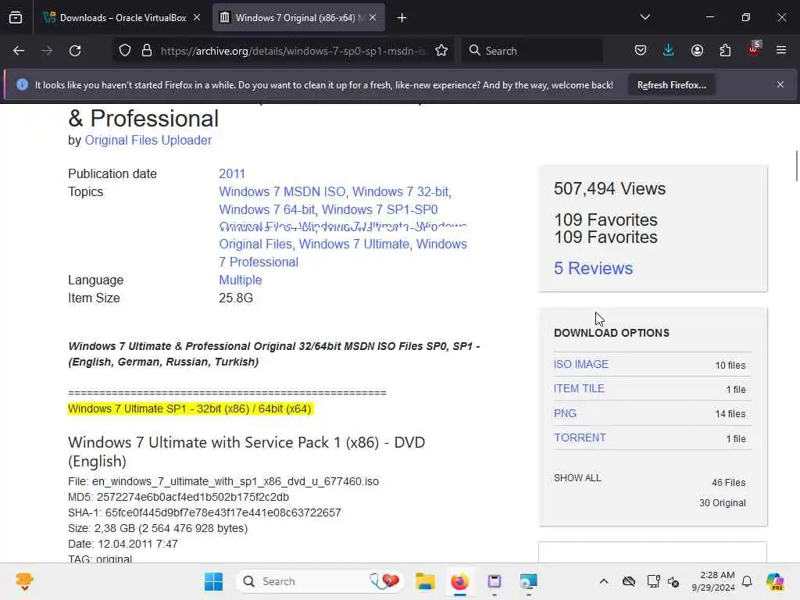Viewport: 800px width, 600px height.
Task: Open tracking protection shield icon
Action: [125, 51]
